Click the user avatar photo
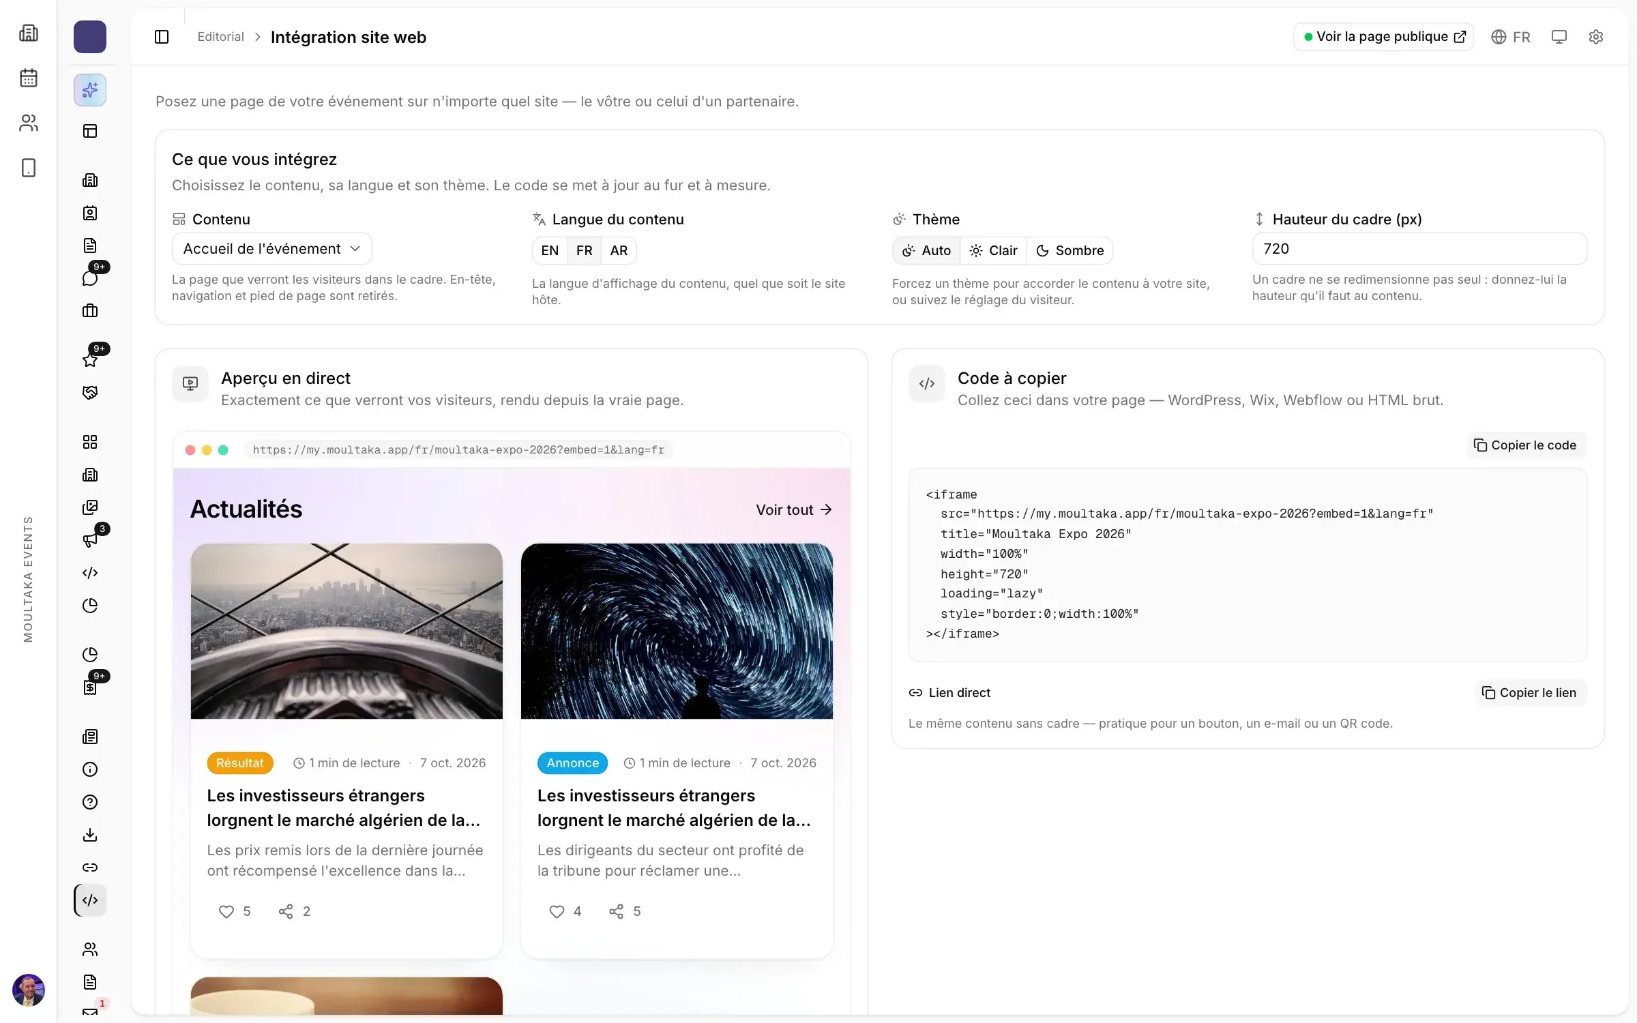This screenshot has width=1637, height=1023. pyautogui.click(x=29, y=990)
